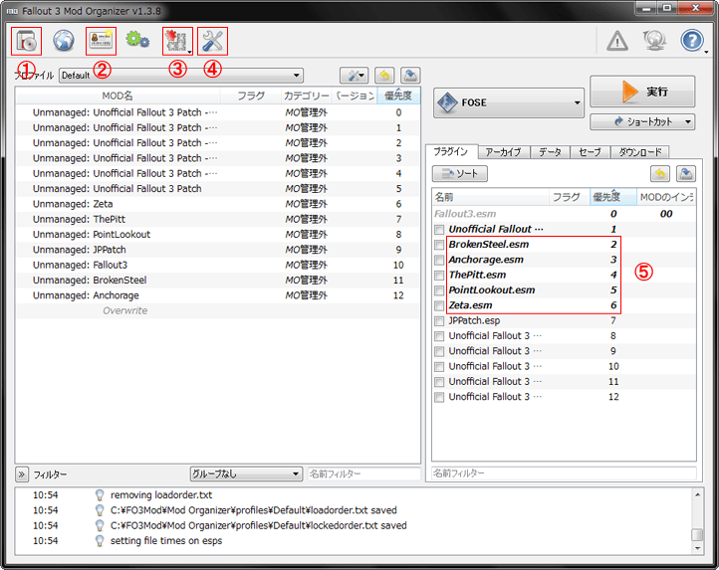The image size is (719, 570).
Task: Switch to the セーブ tab
Action: click(x=591, y=152)
